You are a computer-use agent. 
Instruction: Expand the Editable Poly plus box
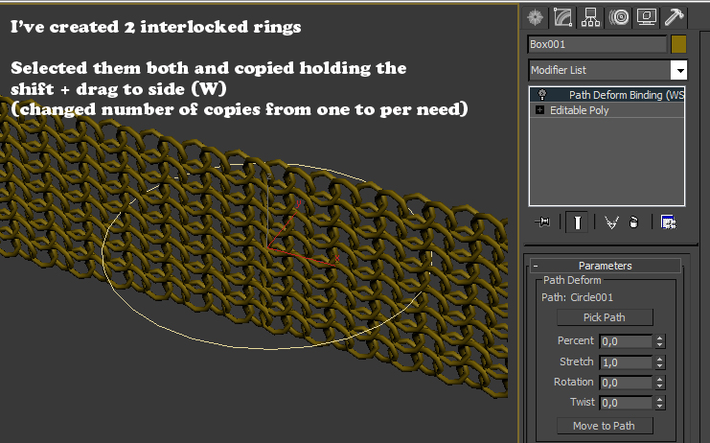539,110
